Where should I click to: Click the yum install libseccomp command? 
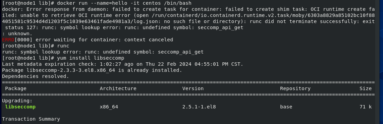point(91,58)
